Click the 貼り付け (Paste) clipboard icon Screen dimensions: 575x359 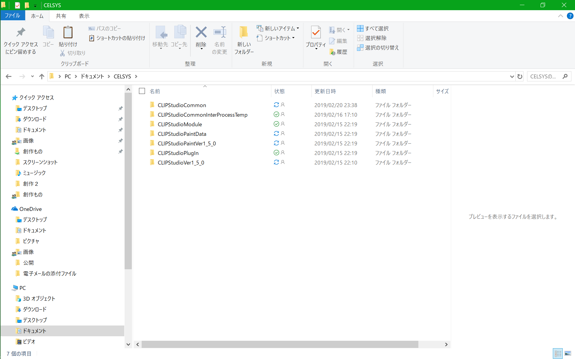[x=68, y=32]
